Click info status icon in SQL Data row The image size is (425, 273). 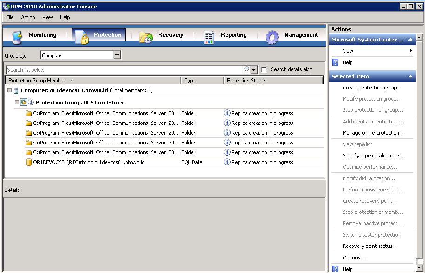tap(227, 162)
